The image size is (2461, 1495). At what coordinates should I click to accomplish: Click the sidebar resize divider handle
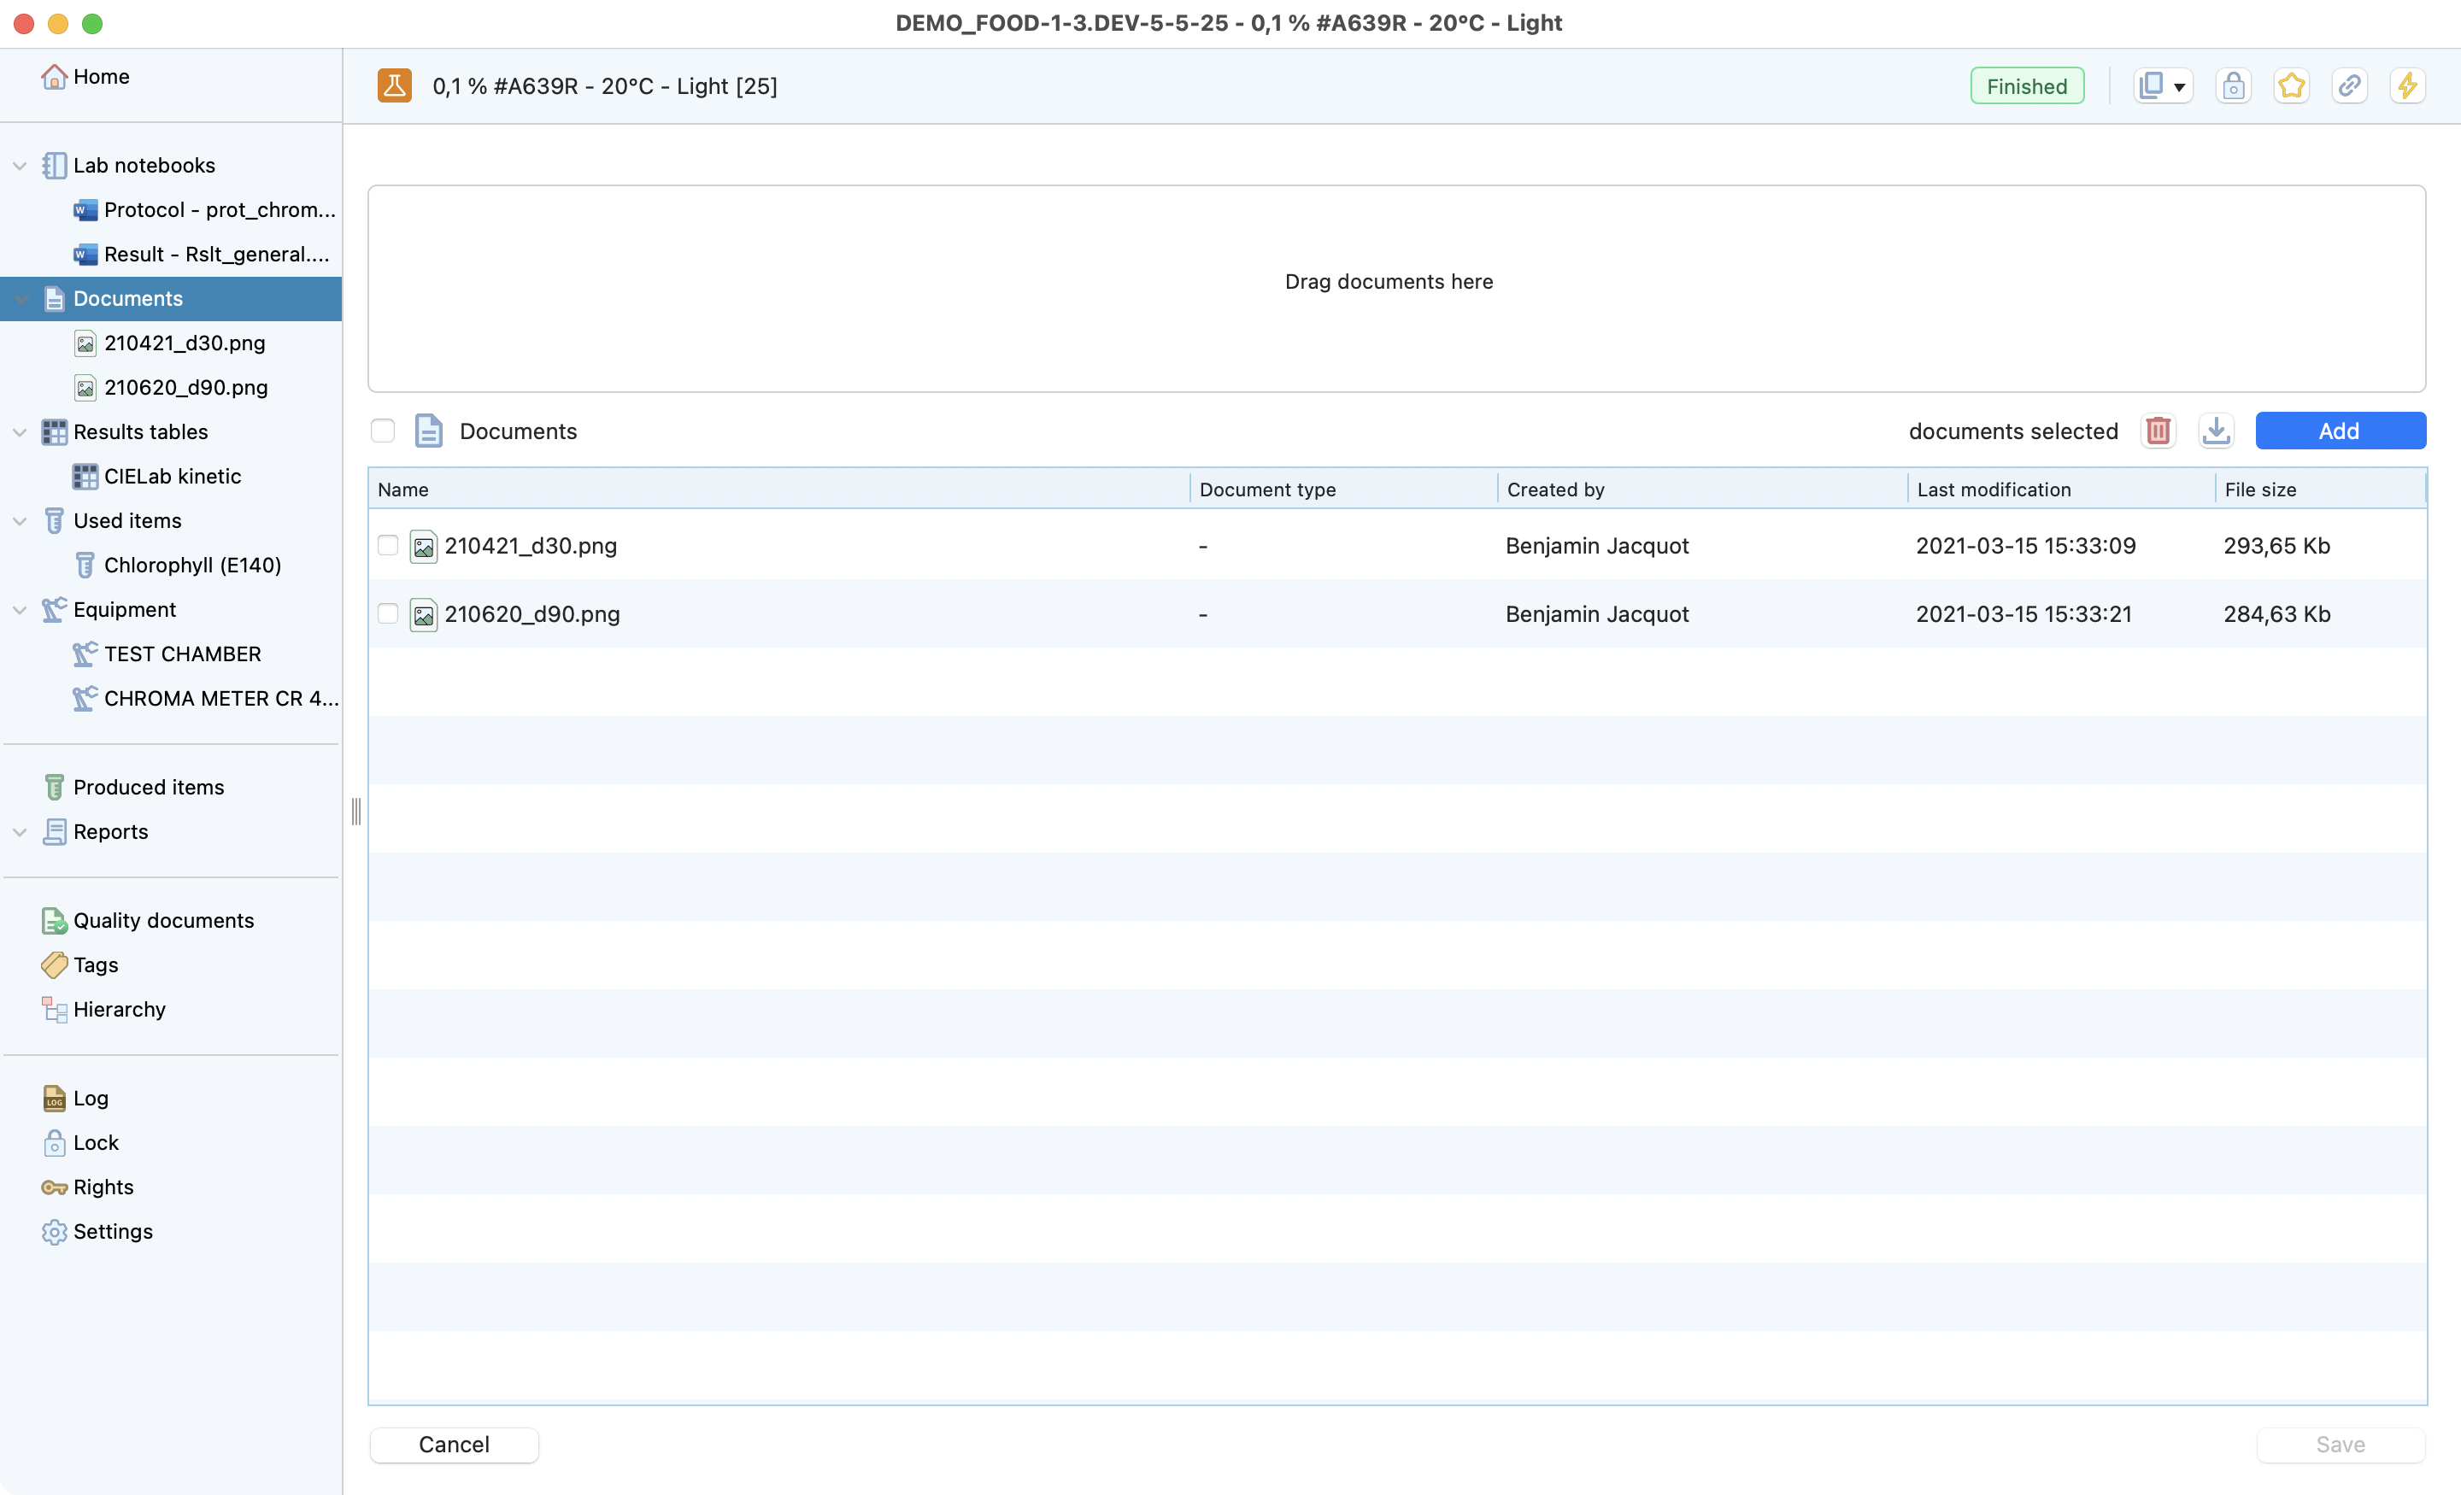click(x=355, y=811)
